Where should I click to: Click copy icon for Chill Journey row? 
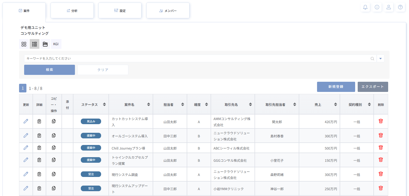coord(54,148)
